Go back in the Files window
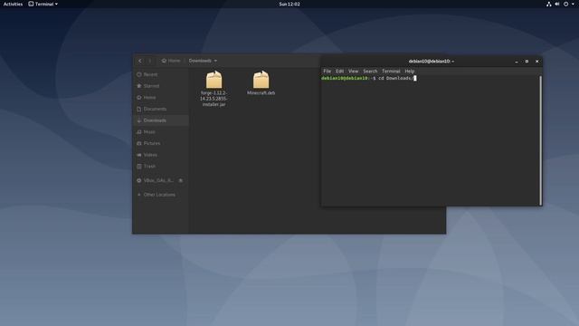The width and height of the screenshot is (579, 326). (140, 61)
